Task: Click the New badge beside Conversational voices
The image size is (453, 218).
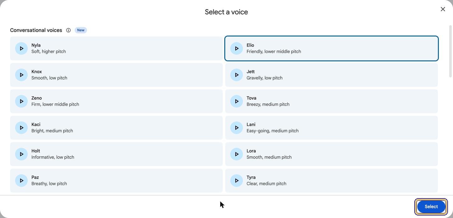Action: tap(81, 30)
